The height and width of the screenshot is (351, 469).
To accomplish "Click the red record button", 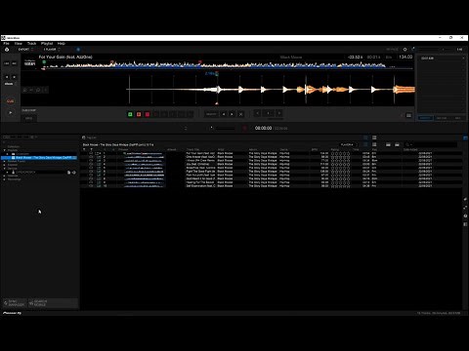I will (x=244, y=128).
